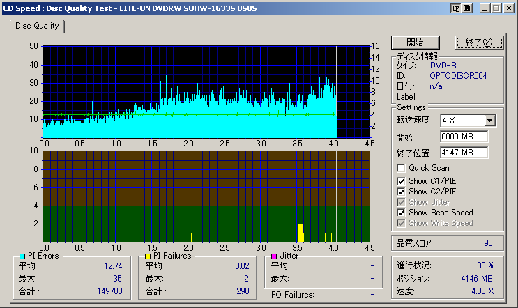Click the 品質スコア value 95
The image size is (518, 308).
[488, 243]
